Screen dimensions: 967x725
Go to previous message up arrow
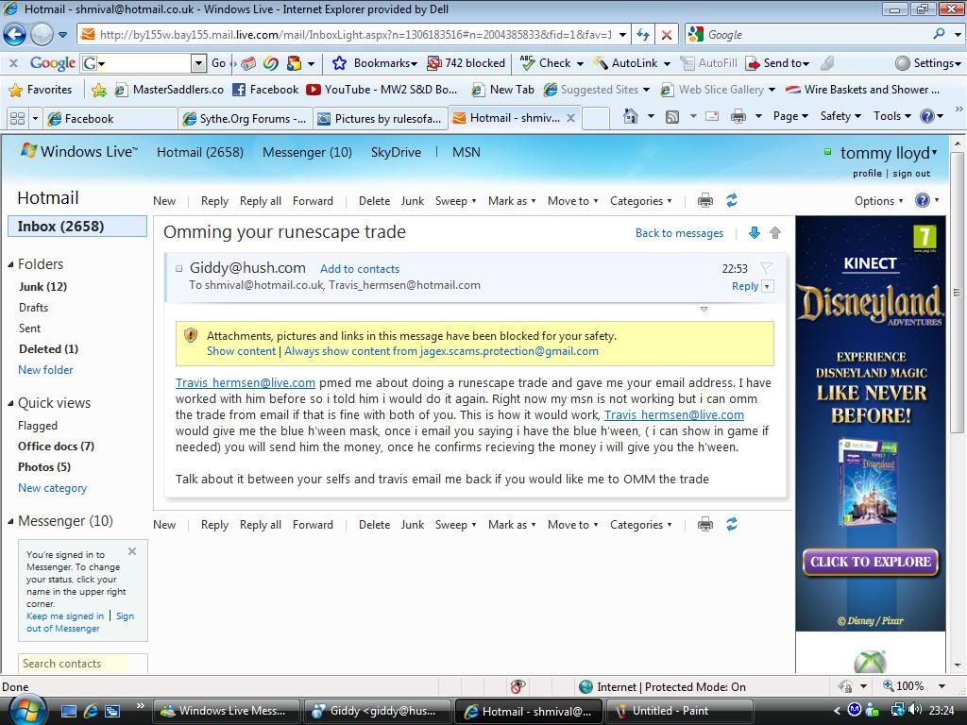click(775, 233)
